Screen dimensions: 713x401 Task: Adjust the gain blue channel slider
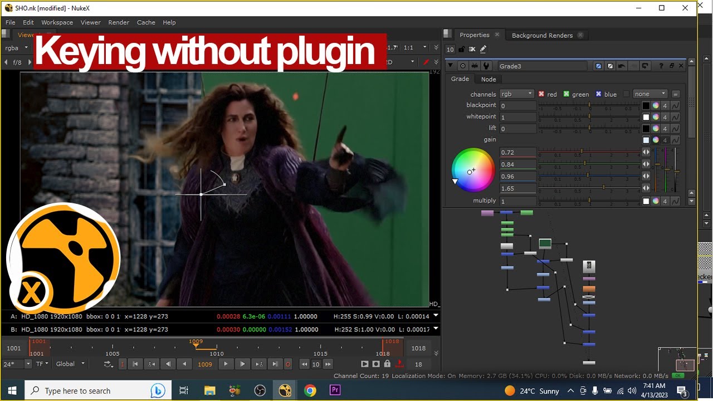click(x=589, y=177)
